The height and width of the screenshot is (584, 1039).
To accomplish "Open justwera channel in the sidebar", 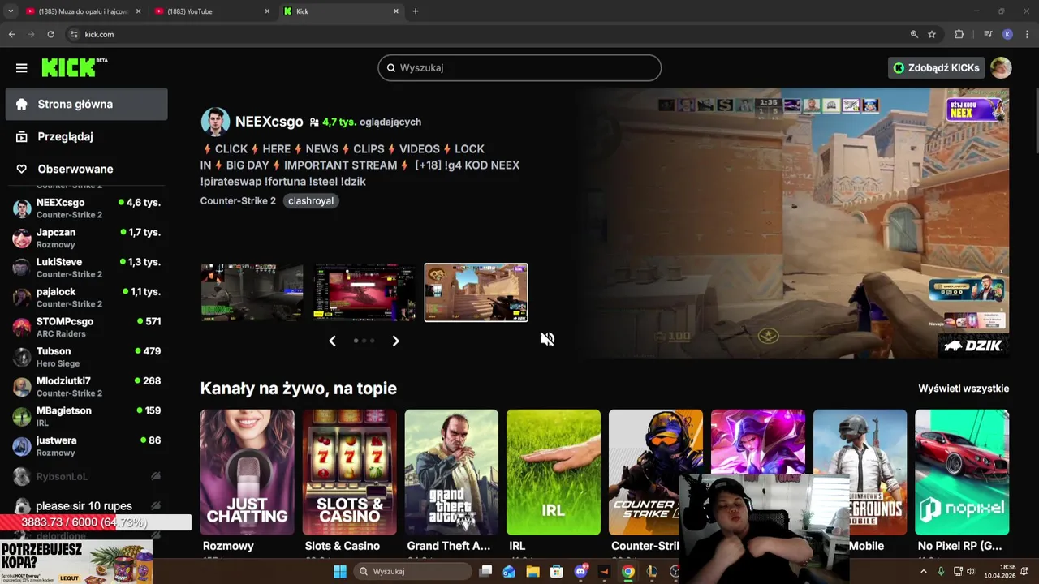I will (x=87, y=446).
